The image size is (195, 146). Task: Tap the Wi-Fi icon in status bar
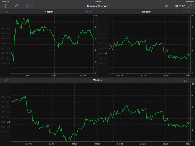tap(8, 2)
